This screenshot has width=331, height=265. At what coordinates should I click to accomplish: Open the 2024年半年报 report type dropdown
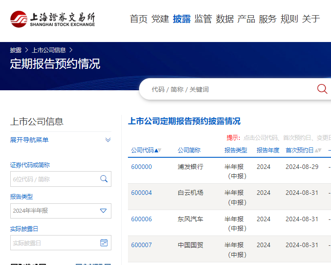(61, 211)
